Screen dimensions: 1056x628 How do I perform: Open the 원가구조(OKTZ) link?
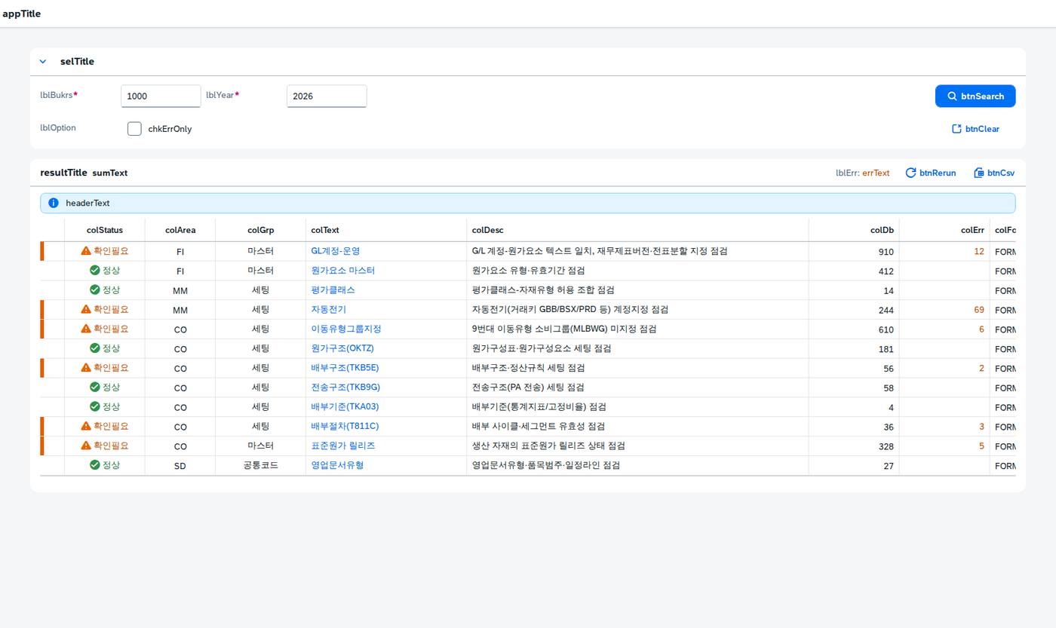(342, 348)
